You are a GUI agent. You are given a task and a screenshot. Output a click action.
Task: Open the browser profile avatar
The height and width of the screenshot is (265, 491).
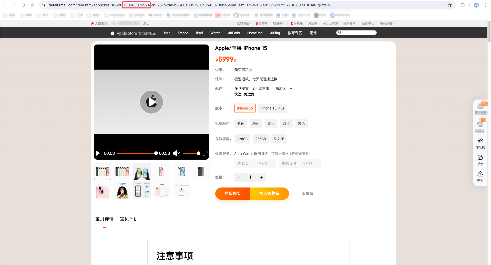[x=476, y=5]
